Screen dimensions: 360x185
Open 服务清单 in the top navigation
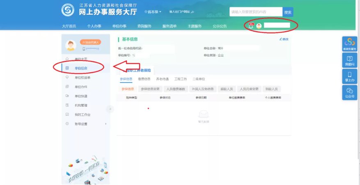pos(170,26)
